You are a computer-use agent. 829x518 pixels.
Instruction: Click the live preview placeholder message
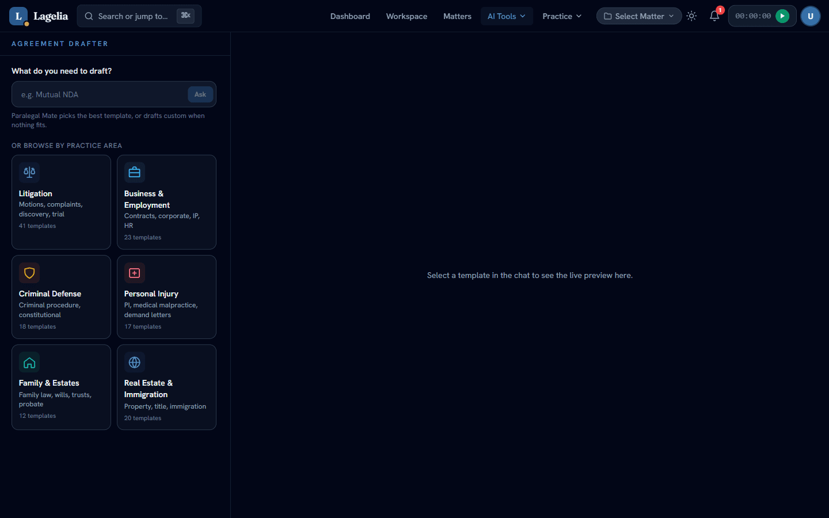pos(530,275)
